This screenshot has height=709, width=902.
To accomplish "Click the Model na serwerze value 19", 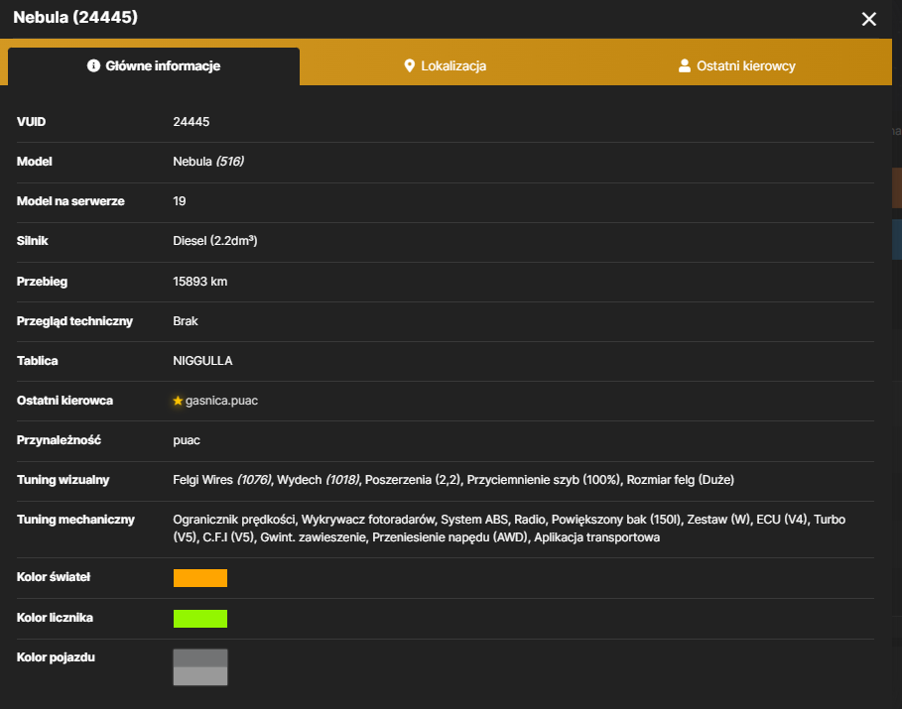I will point(180,201).
